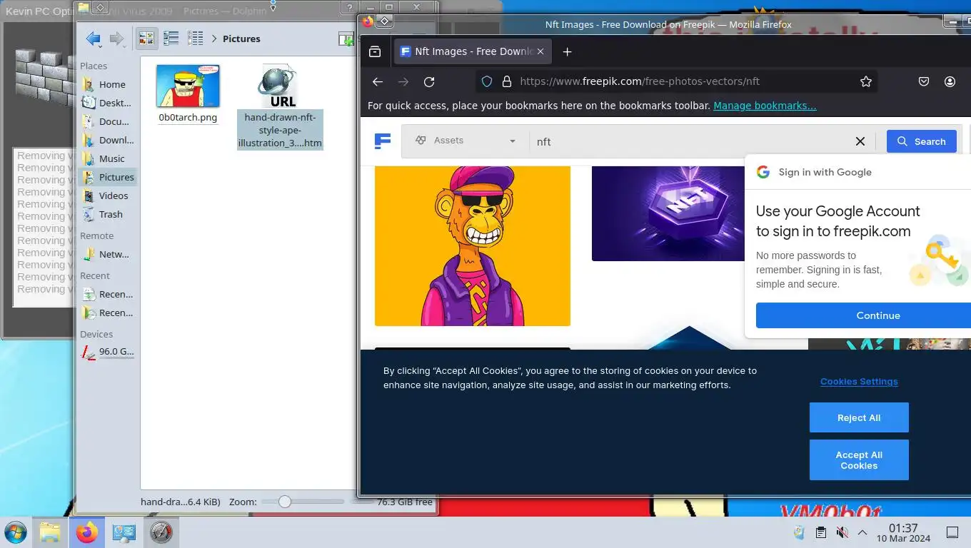Click the Freepik logo

[x=383, y=141]
